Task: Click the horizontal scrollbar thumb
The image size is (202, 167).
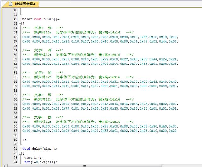Action: pyautogui.click(x=85, y=166)
